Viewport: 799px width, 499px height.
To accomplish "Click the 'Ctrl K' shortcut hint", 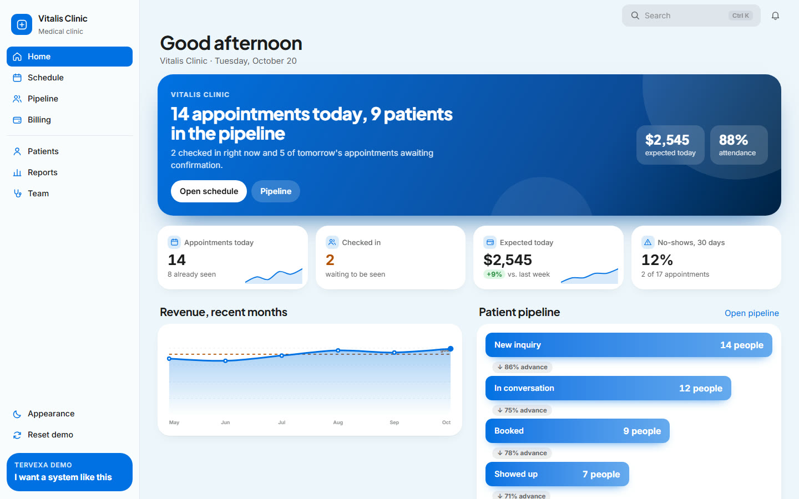I will pos(741,16).
